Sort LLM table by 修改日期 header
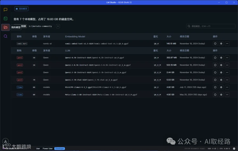 (184, 51)
